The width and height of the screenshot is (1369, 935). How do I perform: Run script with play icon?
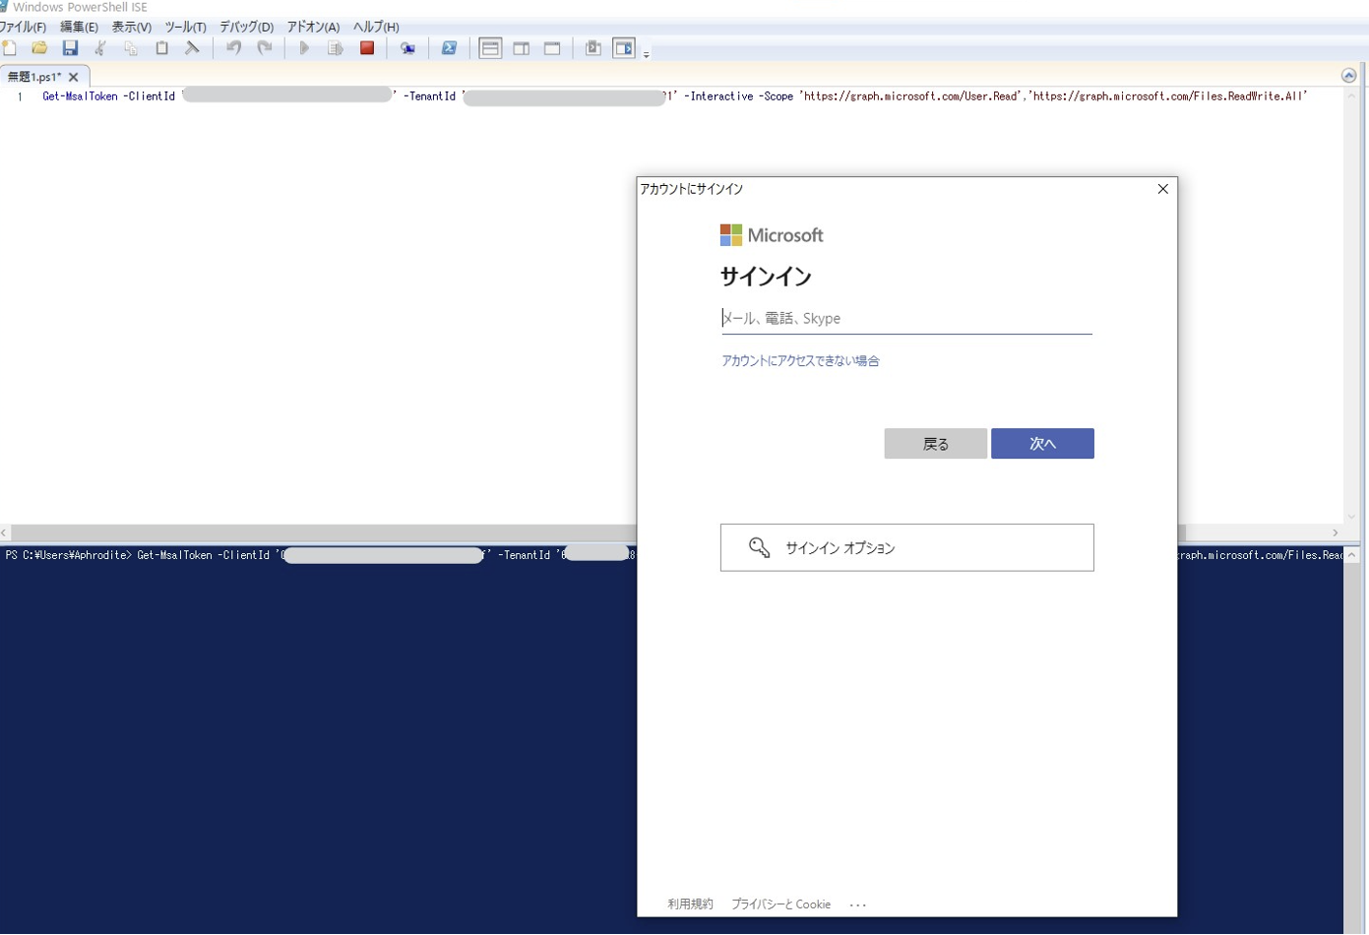(304, 48)
